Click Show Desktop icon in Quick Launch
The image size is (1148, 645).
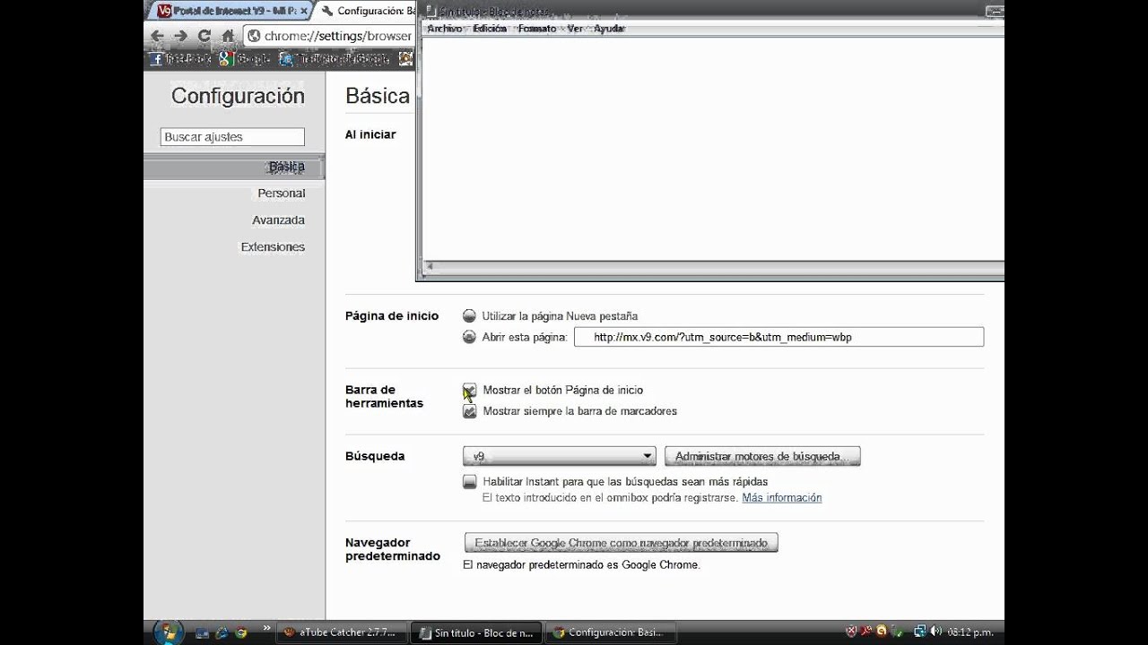click(x=203, y=632)
